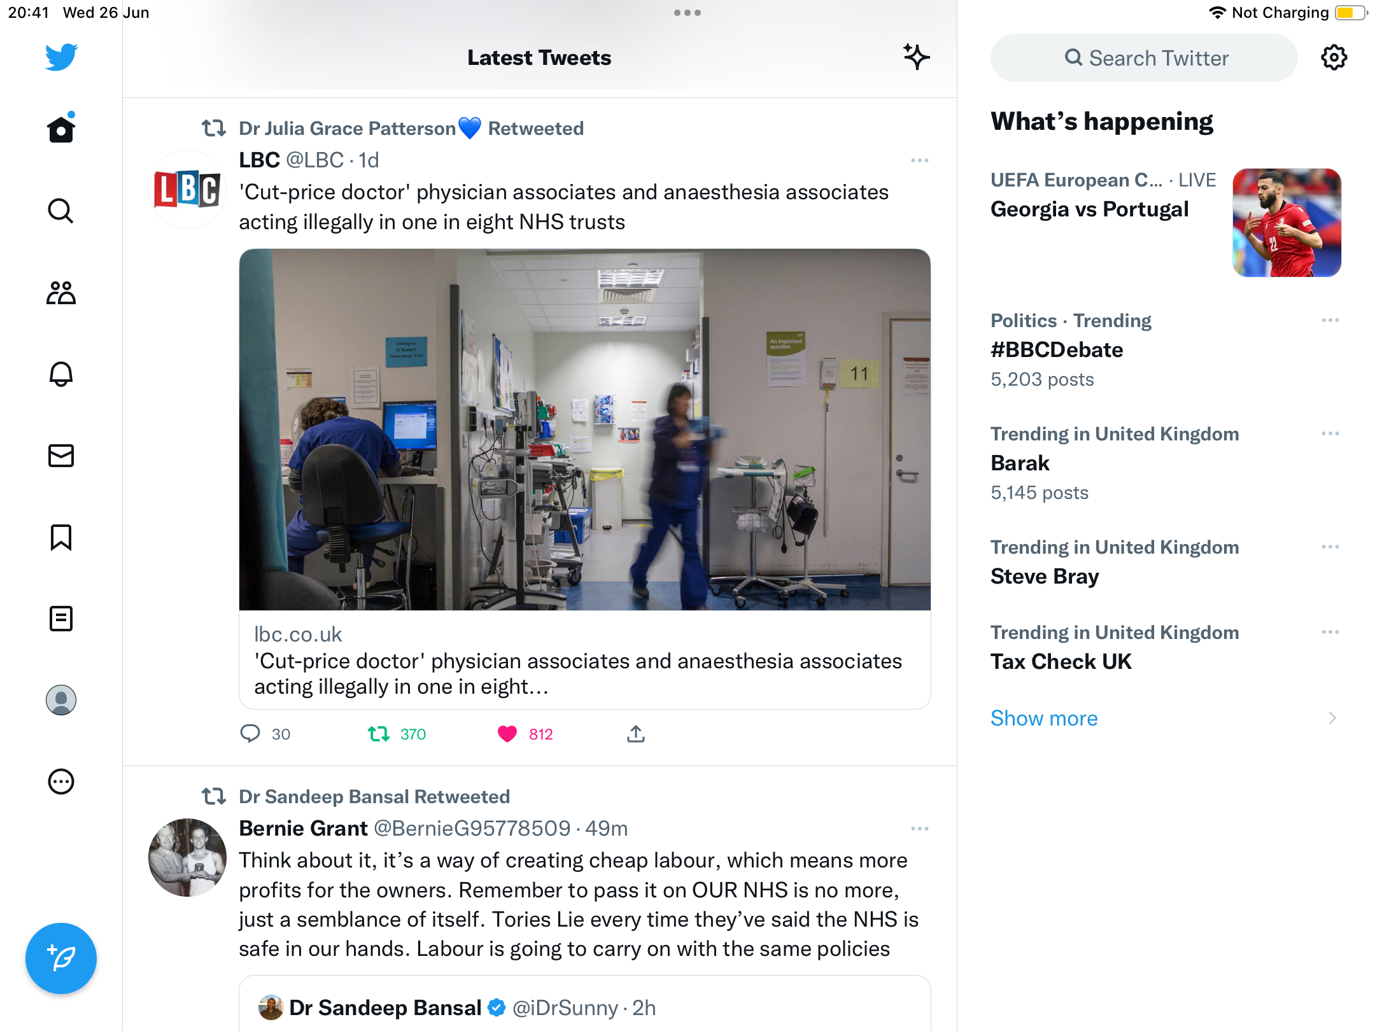Open more options for Barak trend

click(x=1330, y=433)
